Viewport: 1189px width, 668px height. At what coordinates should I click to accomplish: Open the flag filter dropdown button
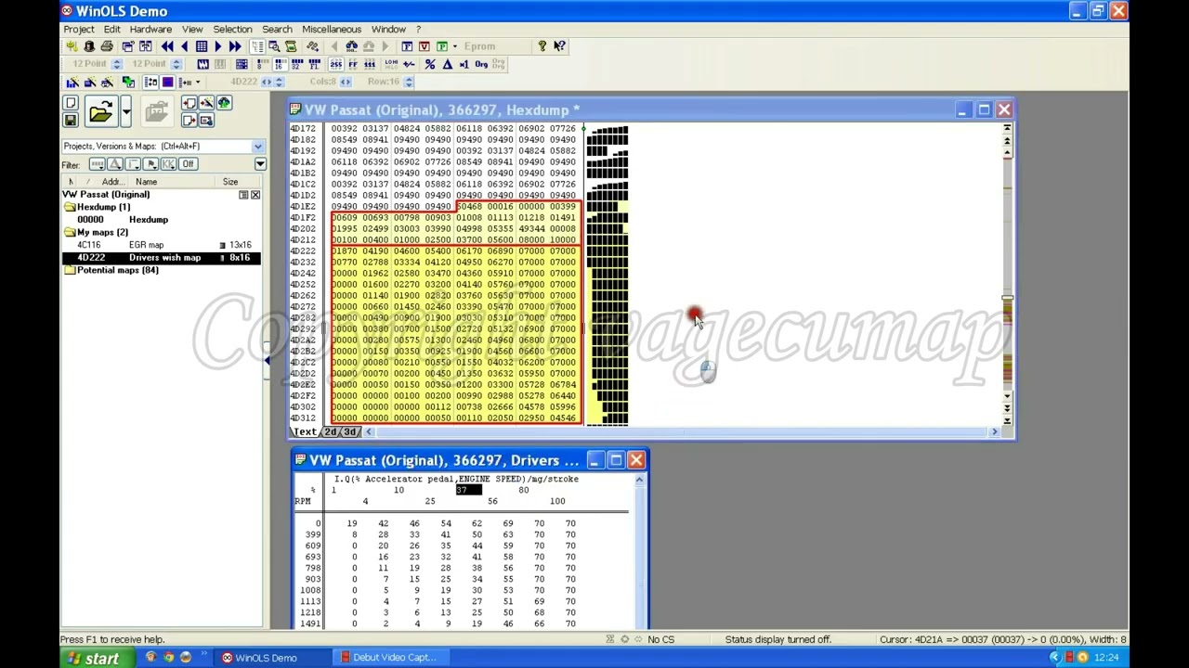(150, 164)
